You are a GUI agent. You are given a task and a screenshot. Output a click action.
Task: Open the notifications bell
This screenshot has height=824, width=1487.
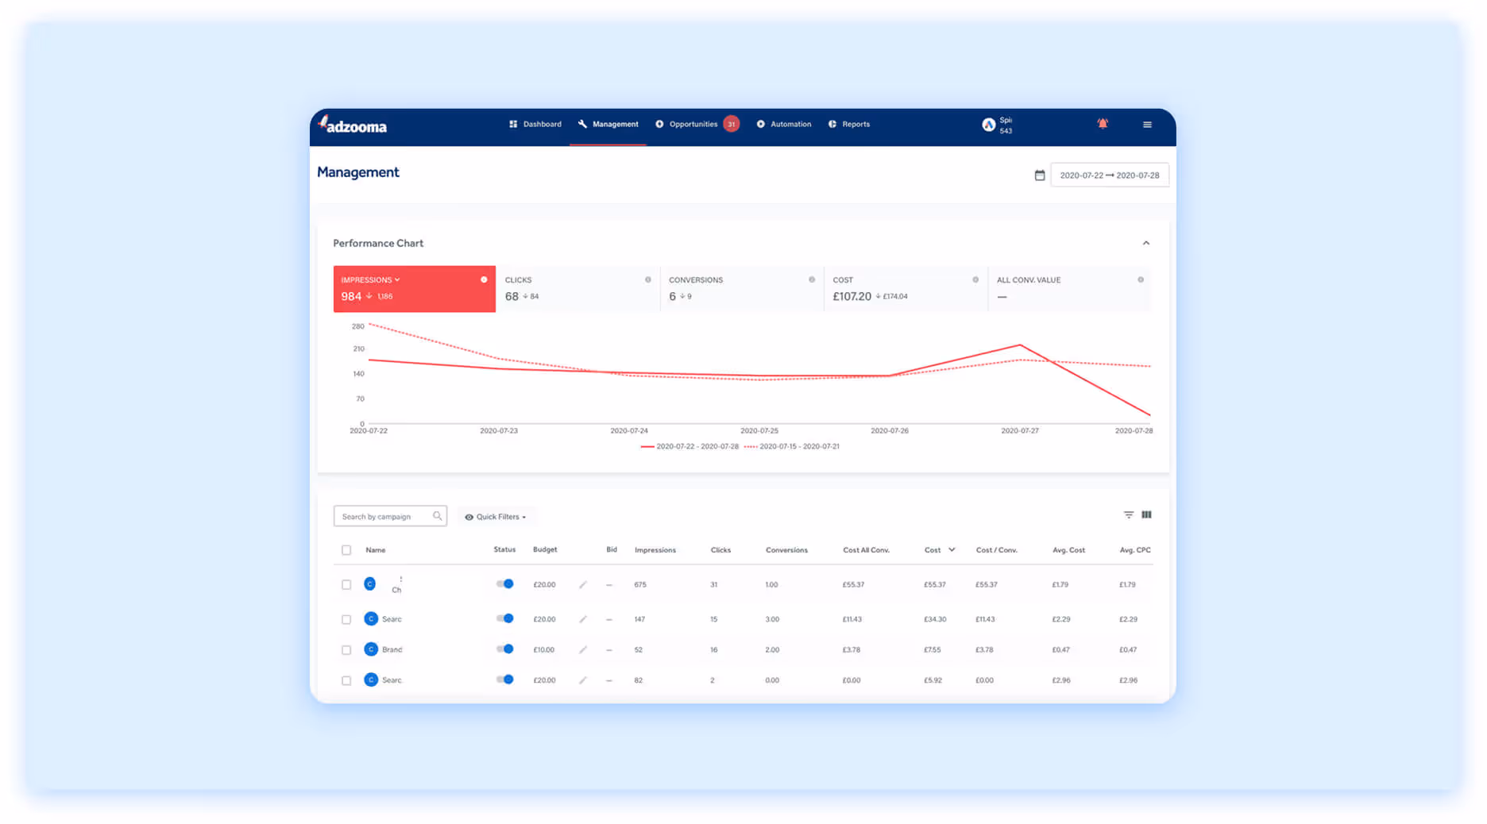(x=1103, y=124)
